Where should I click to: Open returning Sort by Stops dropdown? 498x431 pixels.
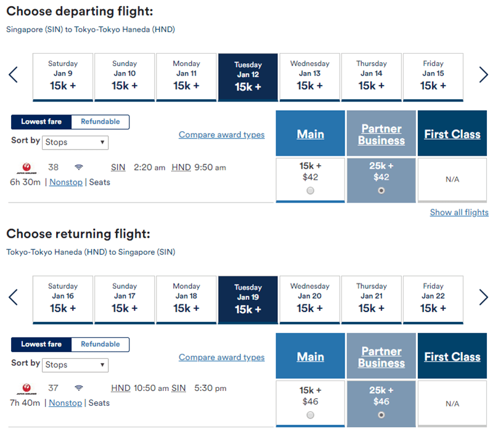[76, 365]
